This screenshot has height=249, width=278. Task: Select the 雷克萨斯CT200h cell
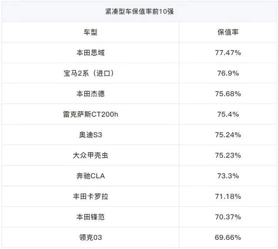point(90,114)
